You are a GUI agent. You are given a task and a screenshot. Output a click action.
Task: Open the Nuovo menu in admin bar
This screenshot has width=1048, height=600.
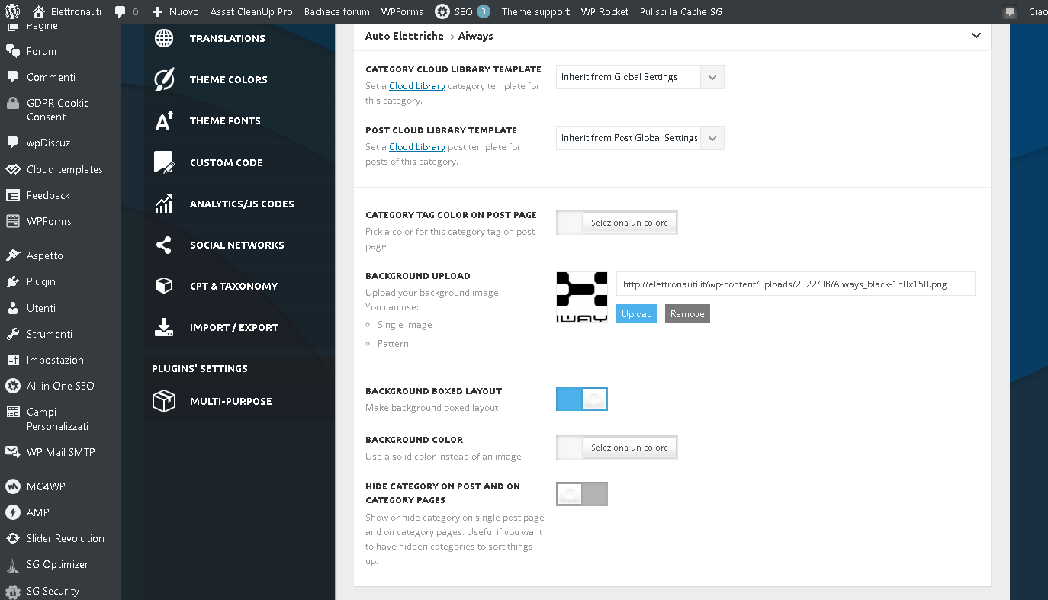176,11
